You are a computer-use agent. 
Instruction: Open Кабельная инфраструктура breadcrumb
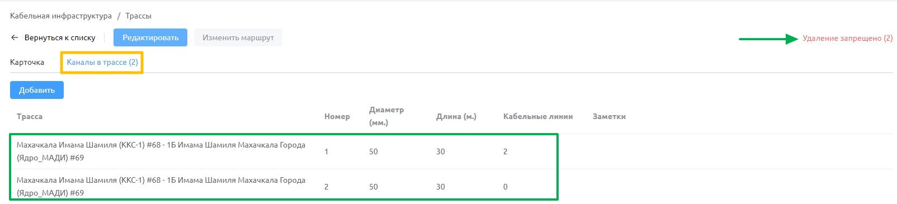pos(61,16)
